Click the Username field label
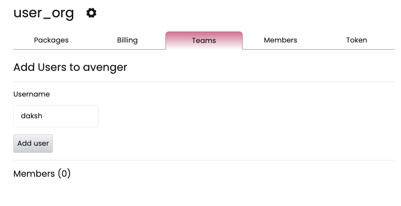The image size is (401, 206). coord(31,94)
